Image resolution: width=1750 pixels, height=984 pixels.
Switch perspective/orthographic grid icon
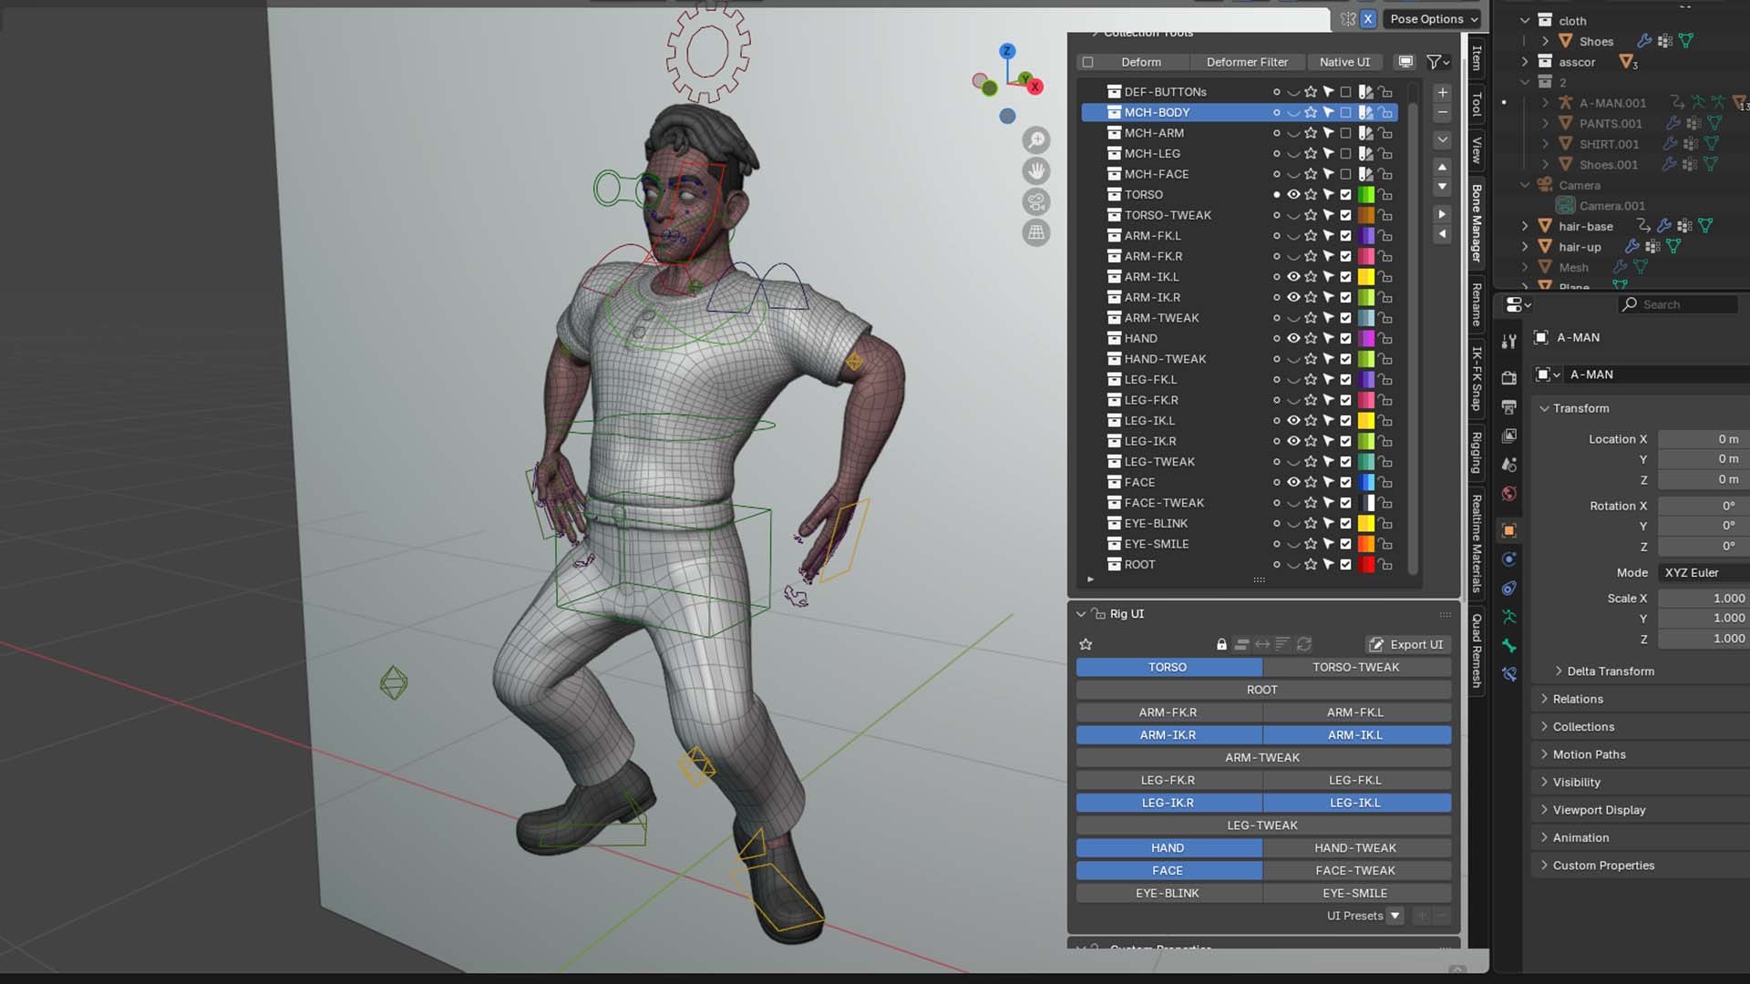[x=1035, y=233]
